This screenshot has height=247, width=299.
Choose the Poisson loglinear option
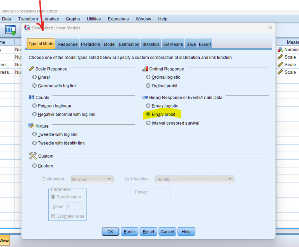click(x=35, y=106)
